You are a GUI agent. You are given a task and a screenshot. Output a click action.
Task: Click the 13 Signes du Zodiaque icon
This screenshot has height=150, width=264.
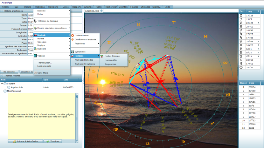35,21
